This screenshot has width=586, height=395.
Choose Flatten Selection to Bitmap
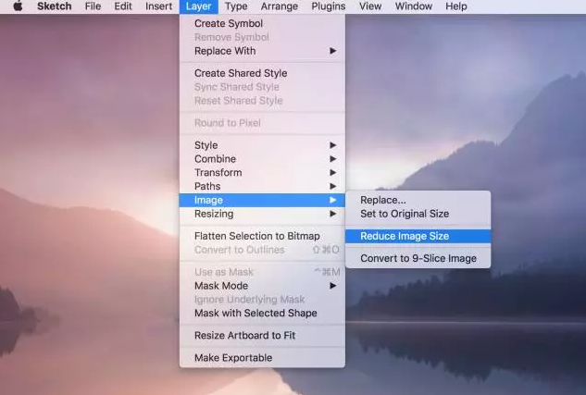pyautogui.click(x=262, y=236)
